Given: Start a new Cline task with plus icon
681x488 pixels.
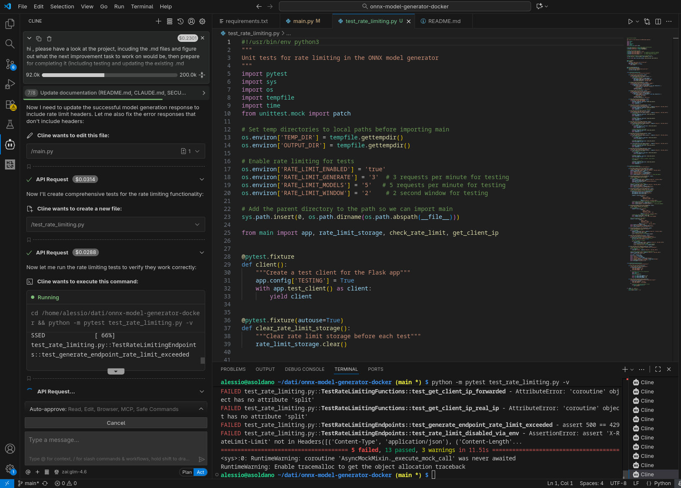Looking at the screenshot, I should tap(158, 21).
